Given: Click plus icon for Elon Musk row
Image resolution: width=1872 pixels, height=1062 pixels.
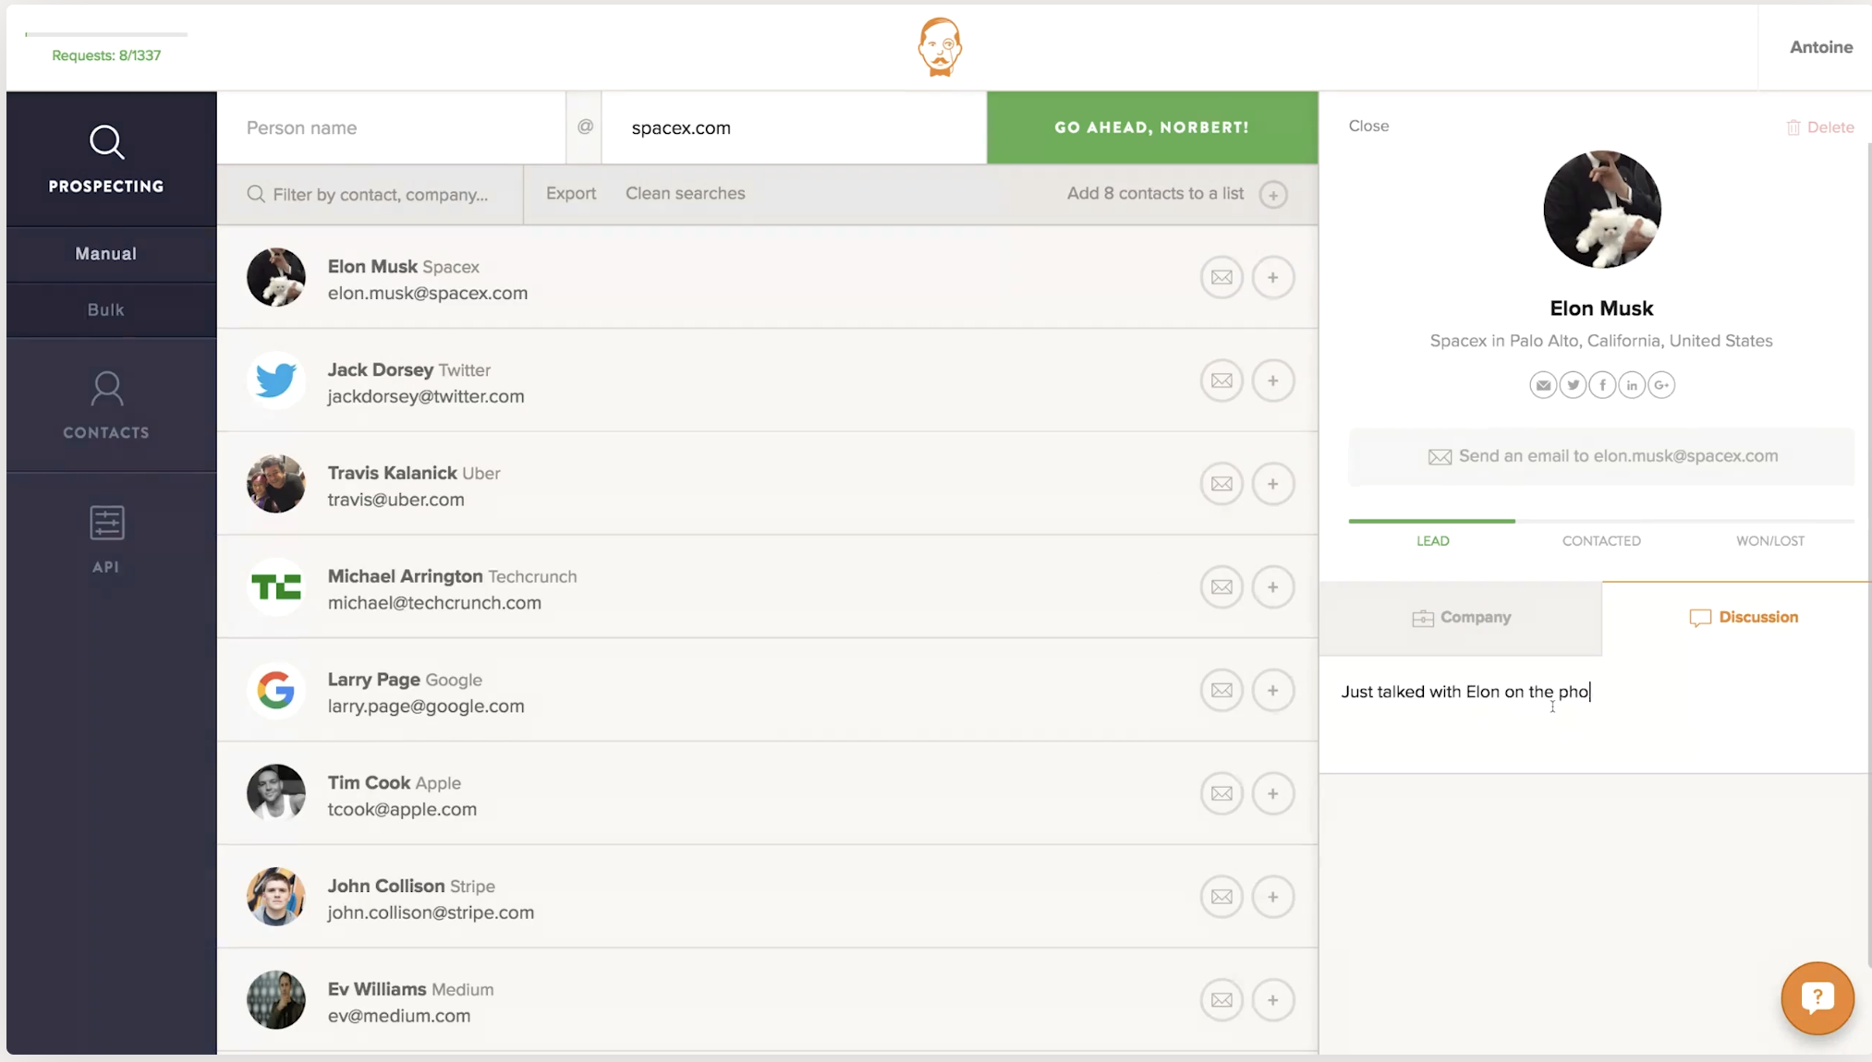Looking at the screenshot, I should coord(1273,277).
